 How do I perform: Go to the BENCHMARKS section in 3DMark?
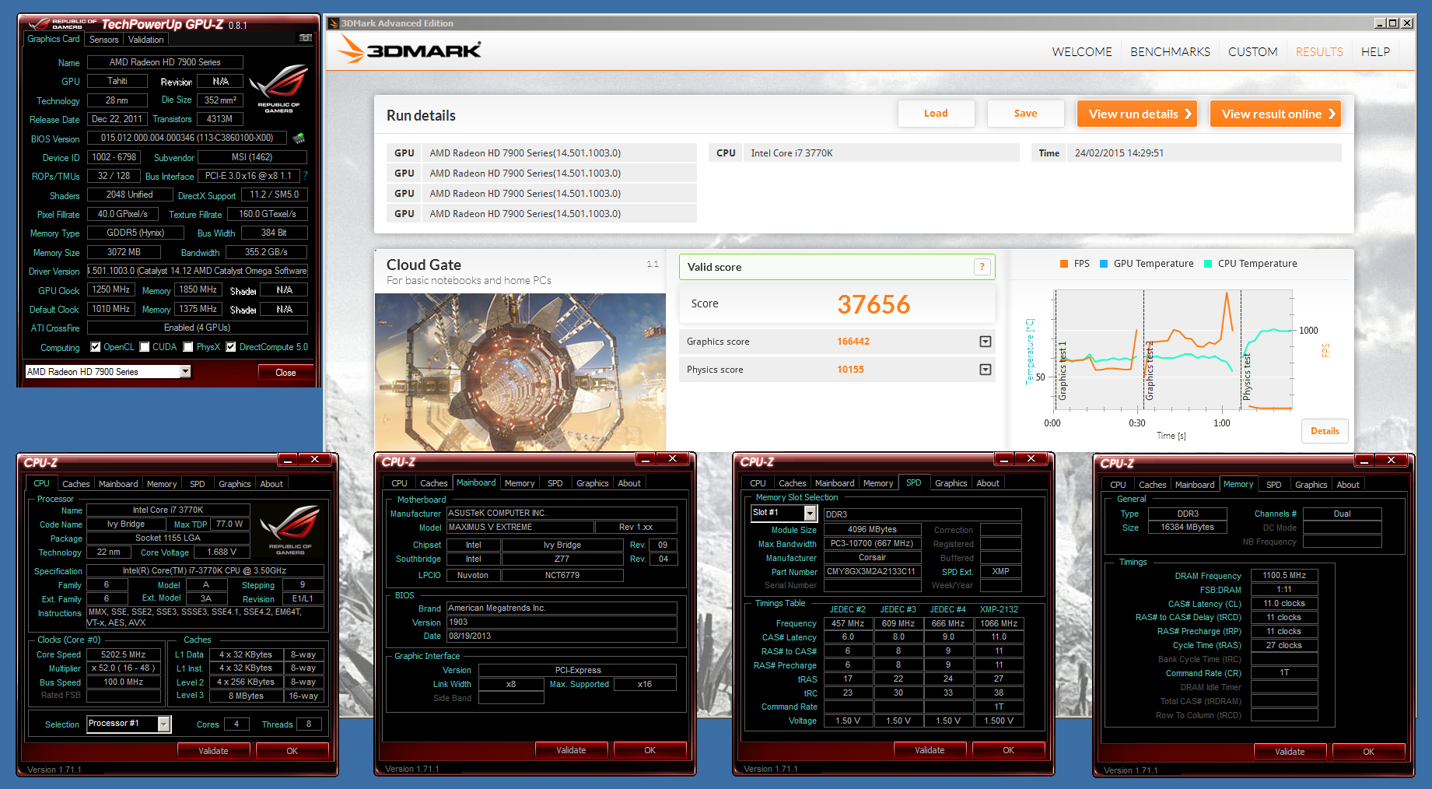(x=1170, y=52)
